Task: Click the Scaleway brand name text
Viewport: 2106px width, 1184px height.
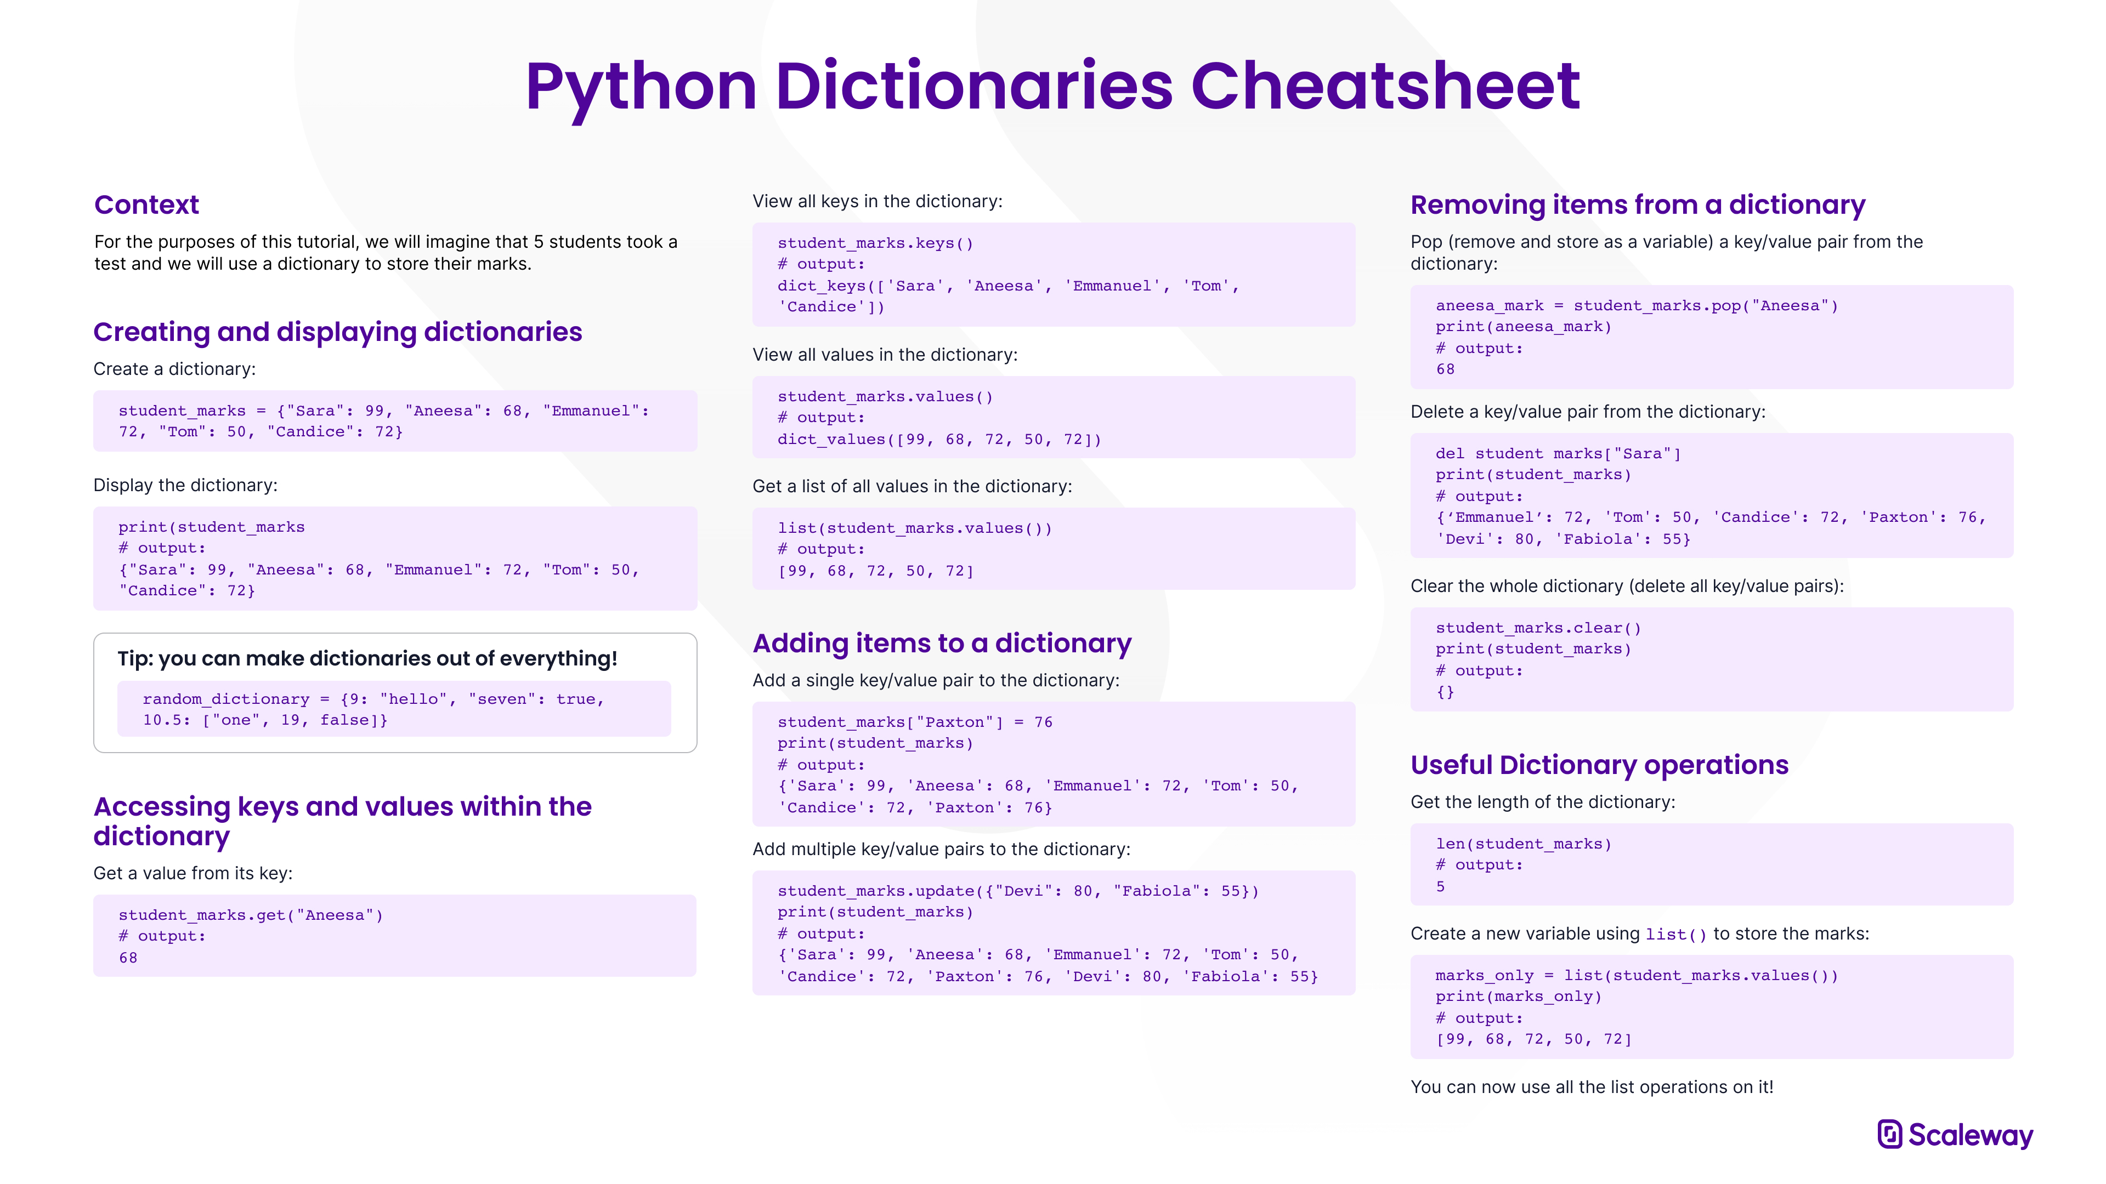Action: (1971, 1135)
